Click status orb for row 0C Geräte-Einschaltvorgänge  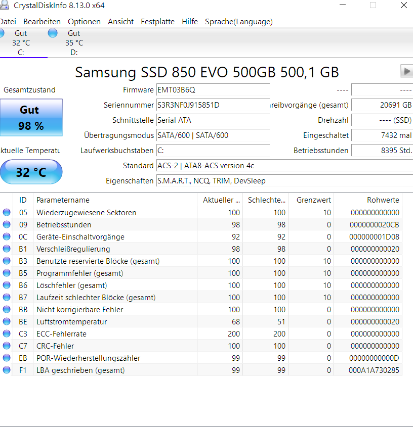[7, 236]
